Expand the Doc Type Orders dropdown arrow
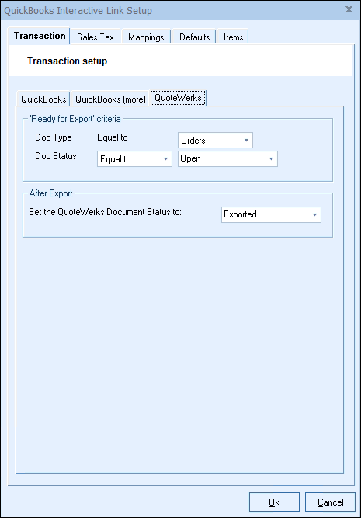Viewport: 361px width, 518px height. tap(246, 140)
